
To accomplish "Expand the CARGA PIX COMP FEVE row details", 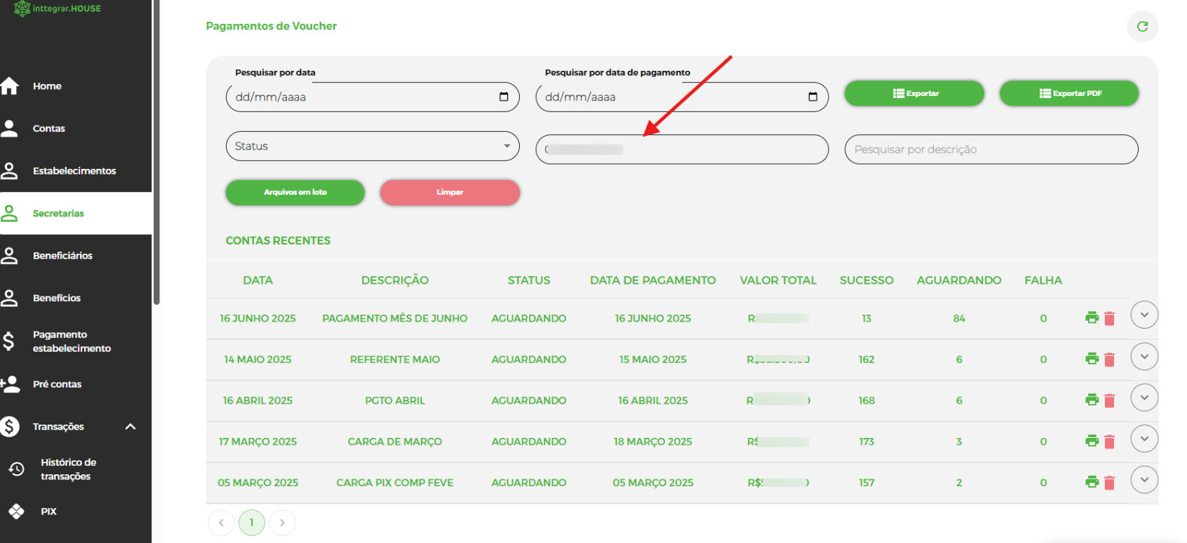I will (1144, 480).
